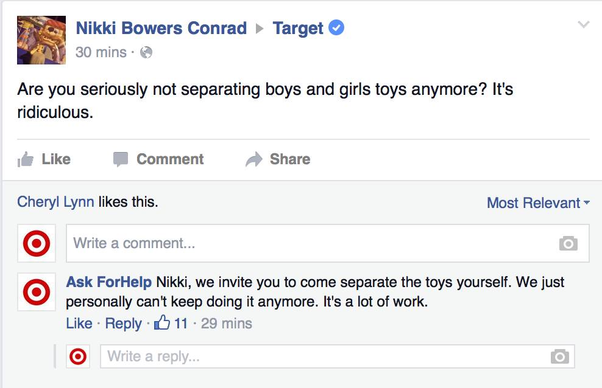Open the Most Relevant sorting dropdown
Screen dimensions: 602x388
pyautogui.click(x=537, y=203)
